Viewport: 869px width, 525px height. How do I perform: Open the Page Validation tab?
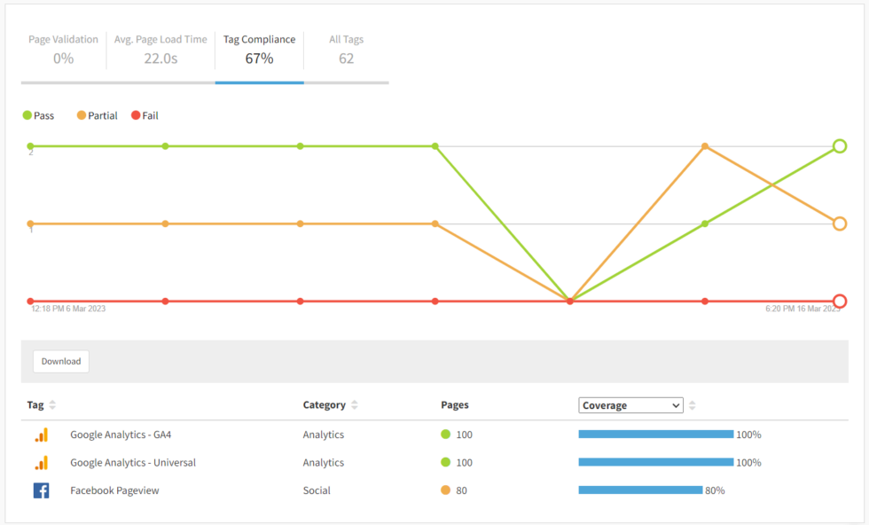(63, 48)
